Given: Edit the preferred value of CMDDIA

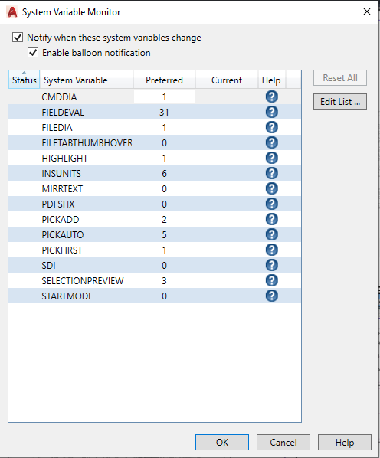Looking at the screenshot, I should 164,97.
